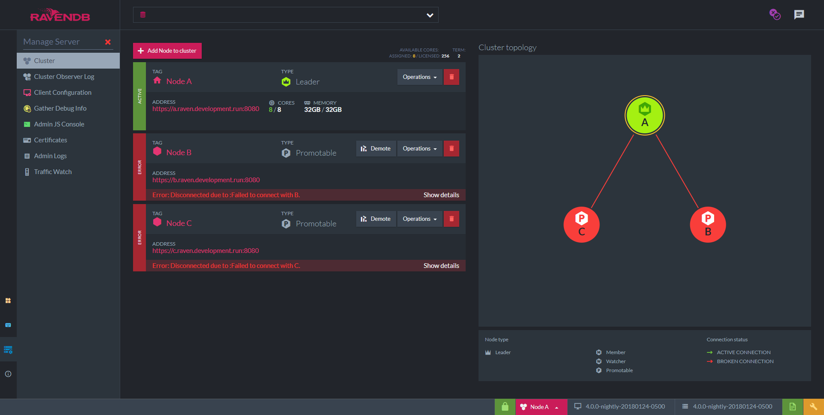Click Leader crown icon for Node A
The height and width of the screenshot is (415, 824).
pos(286,82)
